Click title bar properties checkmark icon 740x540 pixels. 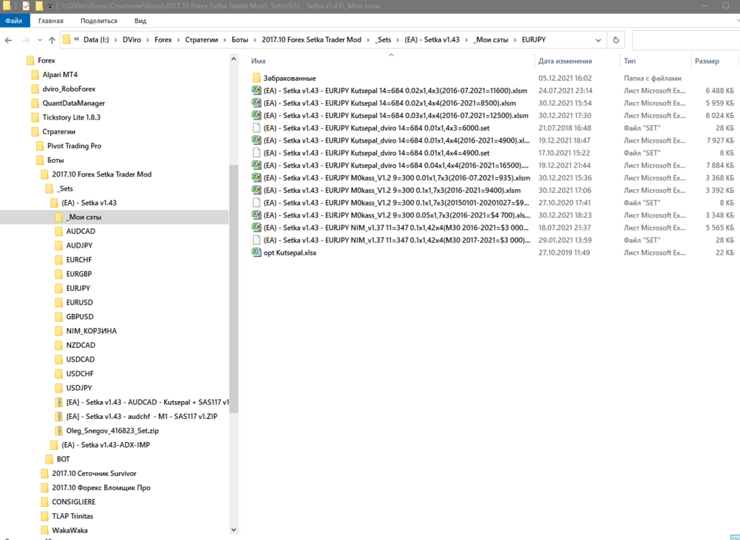27,6
